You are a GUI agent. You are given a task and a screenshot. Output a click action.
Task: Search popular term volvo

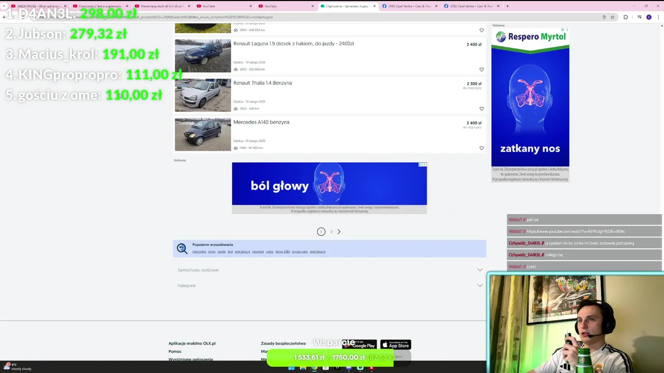tap(270, 252)
